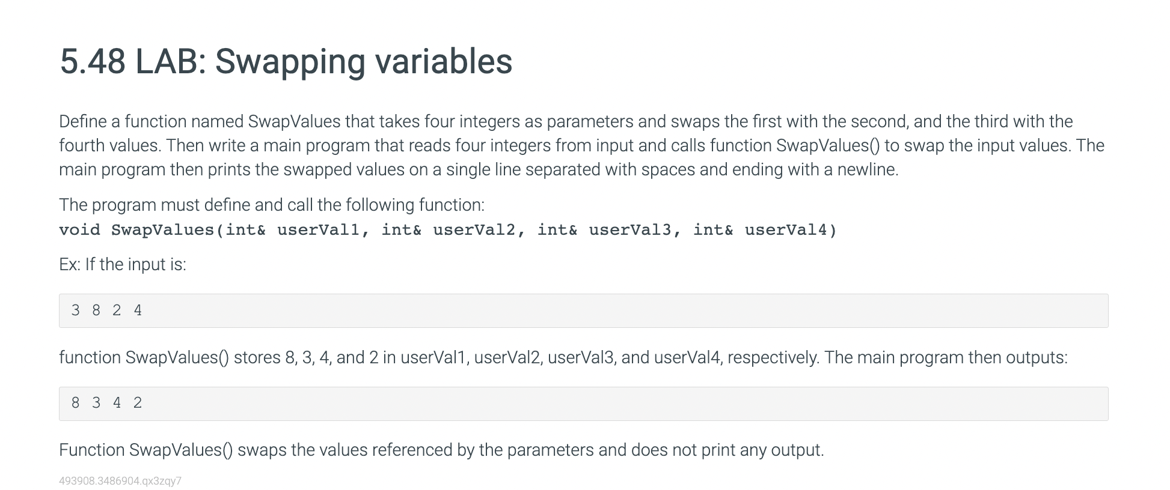The height and width of the screenshot is (490, 1170).
Task: Click the digit '2' in the sample output
Action: [x=138, y=403]
